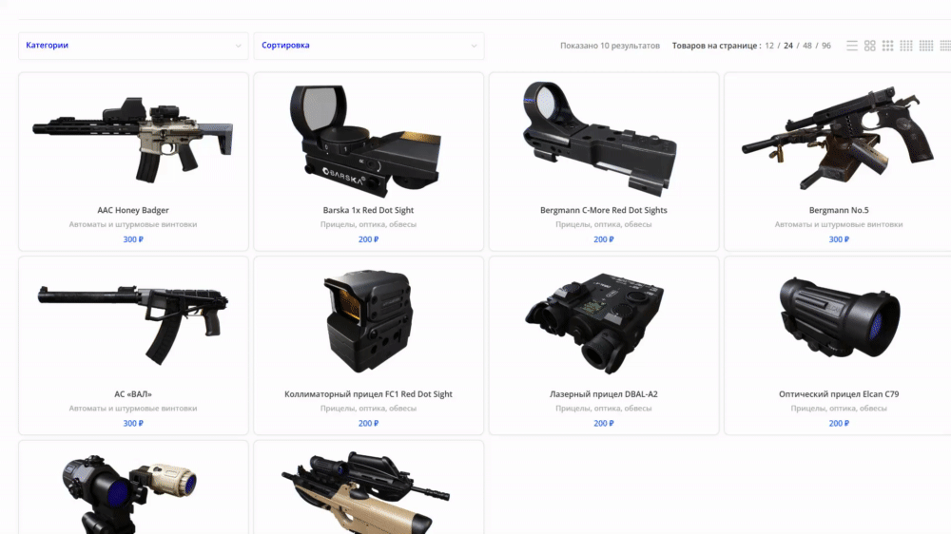Open Bergmann C-More Red Dot Sights title
The width and height of the screenshot is (951, 534).
tap(604, 210)
